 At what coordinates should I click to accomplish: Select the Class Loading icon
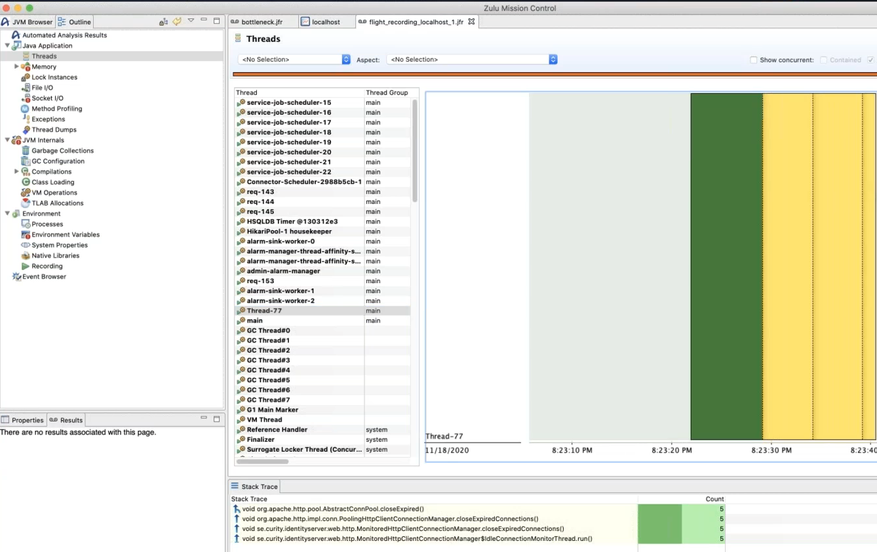pos(26,182)
